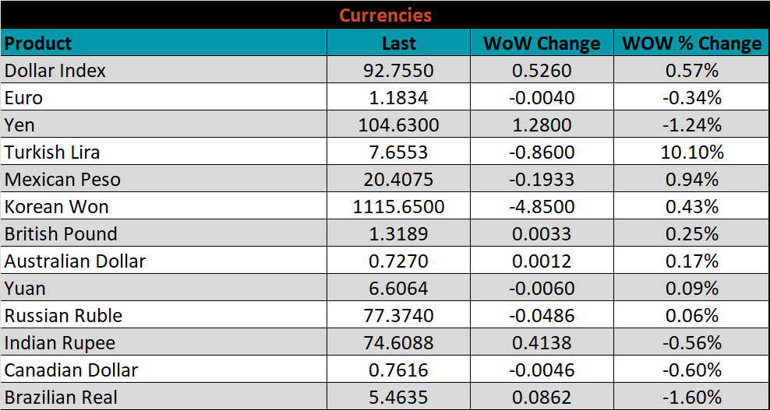770x410 pixels.
Task: Click Turkish Lira percent change 10.10%
Action: click(x=691, y=152)
